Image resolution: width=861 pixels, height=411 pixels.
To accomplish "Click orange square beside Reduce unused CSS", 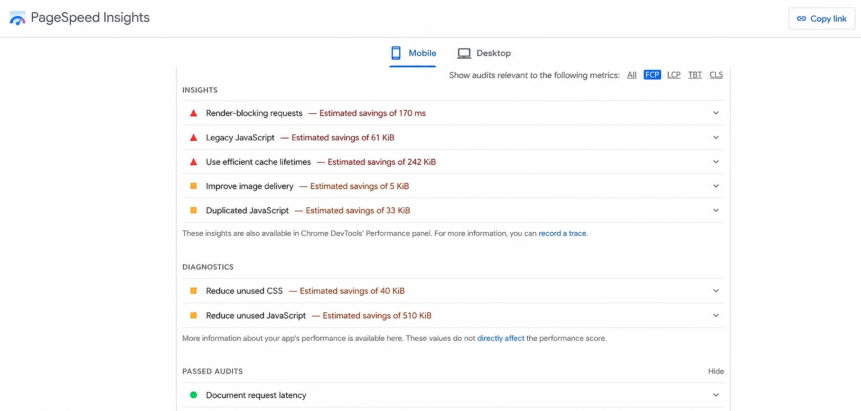I will coord(194,291).
